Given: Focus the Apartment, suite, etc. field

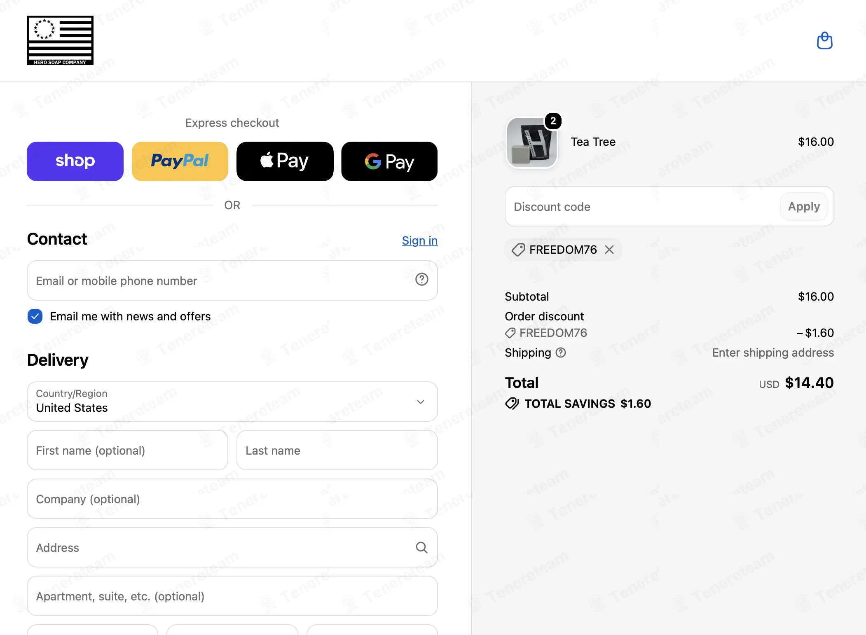Looking at the screenshot, I should click(x=232, y=596).
